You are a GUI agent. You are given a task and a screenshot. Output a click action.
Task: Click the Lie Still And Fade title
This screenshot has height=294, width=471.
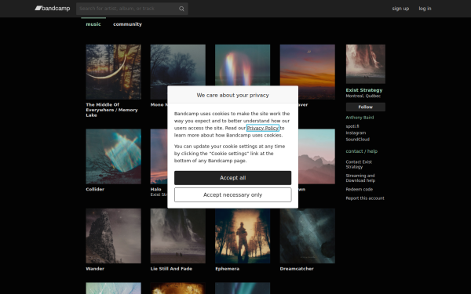pos(171,269)
